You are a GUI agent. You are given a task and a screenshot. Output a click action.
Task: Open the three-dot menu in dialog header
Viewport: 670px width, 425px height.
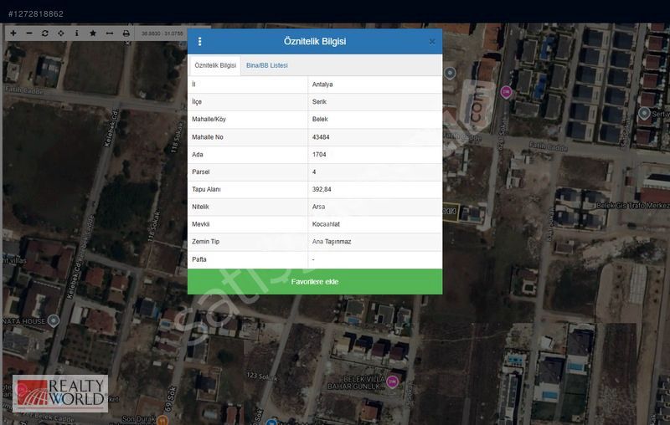pyautogui.click(x=199, y=41)
